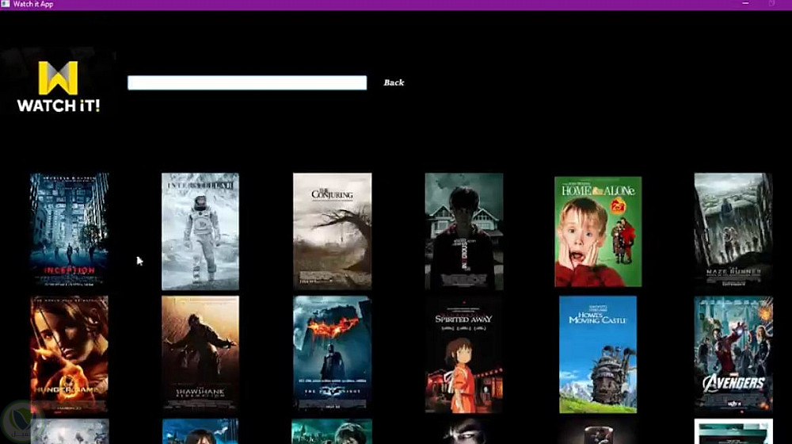Click the search input field

tap(247, 83)
